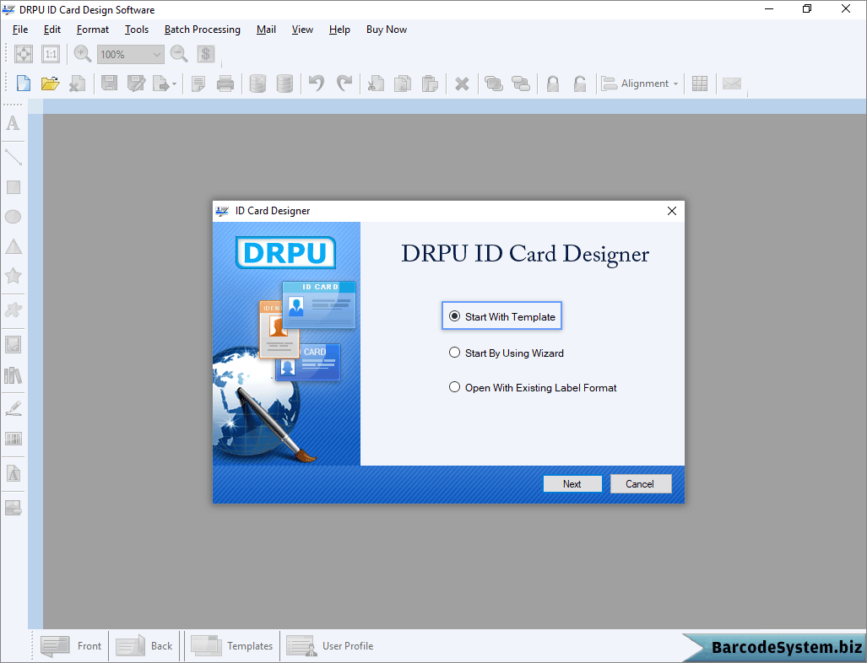Click the copy icon in toolbar
Screen dimensions: 867x663
[x=403, y=84]
